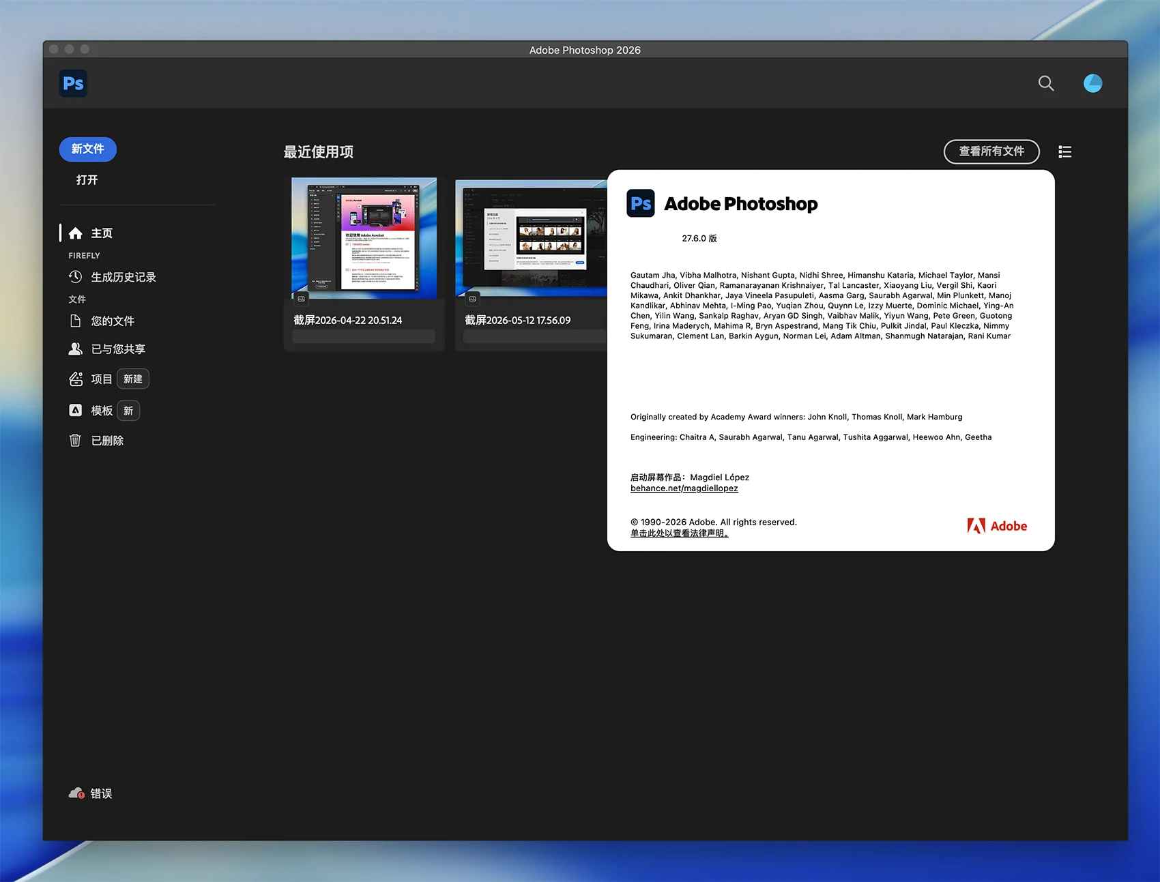Open the 截屏2026-05-12 17.56.09 thumbnail
1160x882 pixels.
531,238
